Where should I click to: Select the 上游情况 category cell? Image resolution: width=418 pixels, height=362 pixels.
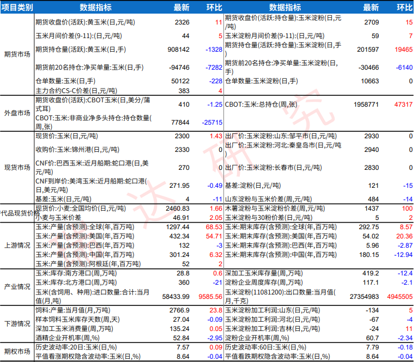click(x=17, y=246)
